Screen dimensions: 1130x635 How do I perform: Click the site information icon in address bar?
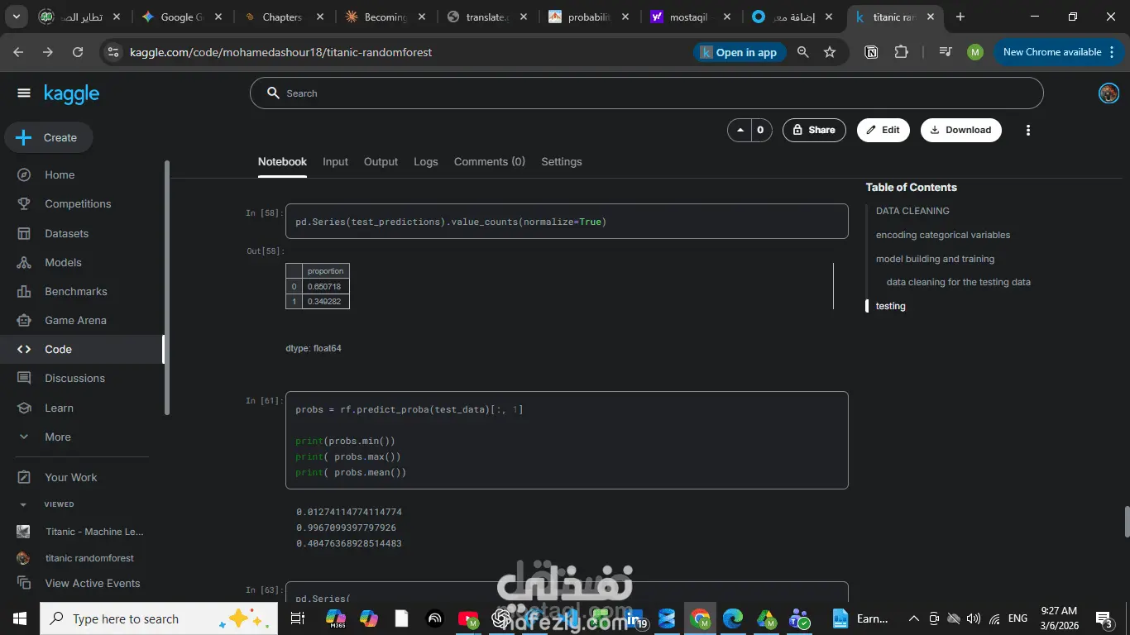pos(113,52)
